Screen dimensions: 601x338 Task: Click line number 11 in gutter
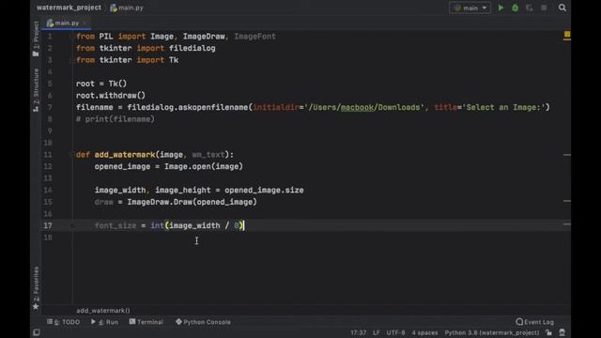click(48, 155)
